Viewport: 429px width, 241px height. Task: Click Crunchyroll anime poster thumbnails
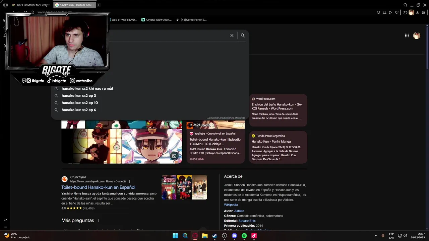click(184, 187)
